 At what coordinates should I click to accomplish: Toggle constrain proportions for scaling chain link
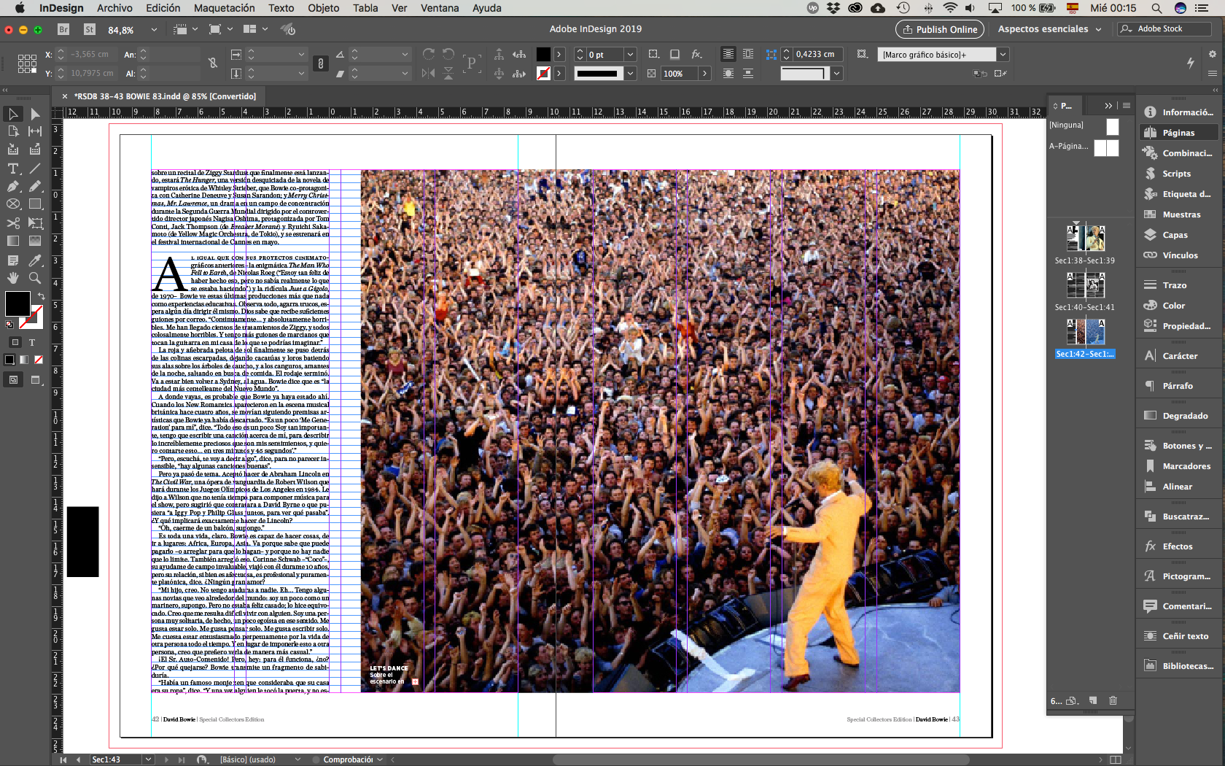point(321,63)
